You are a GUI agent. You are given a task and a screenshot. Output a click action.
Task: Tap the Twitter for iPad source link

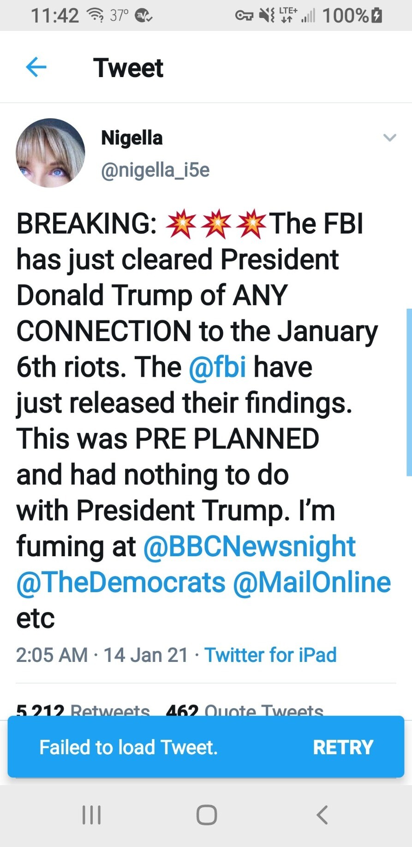click(x=270, y=655)
